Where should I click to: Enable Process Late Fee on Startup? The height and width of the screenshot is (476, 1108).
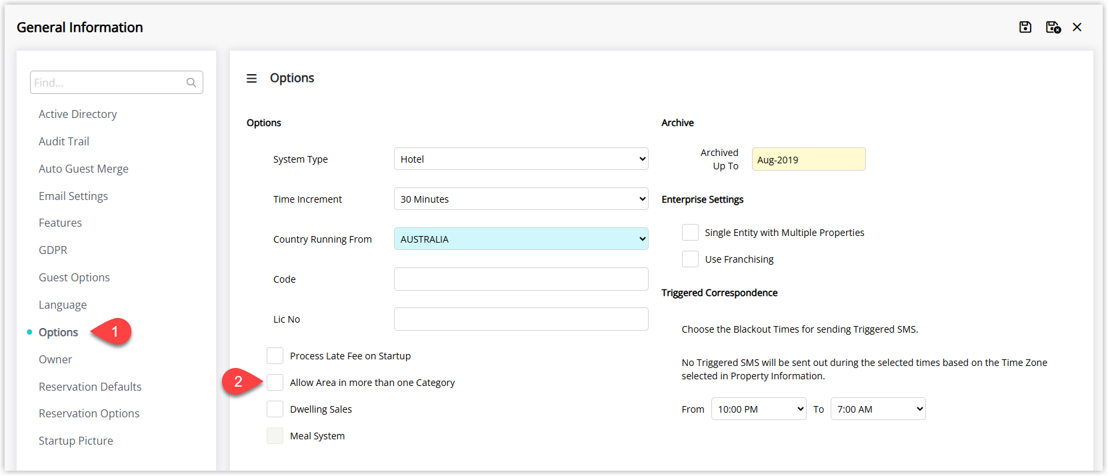click(x=275, y=355)
